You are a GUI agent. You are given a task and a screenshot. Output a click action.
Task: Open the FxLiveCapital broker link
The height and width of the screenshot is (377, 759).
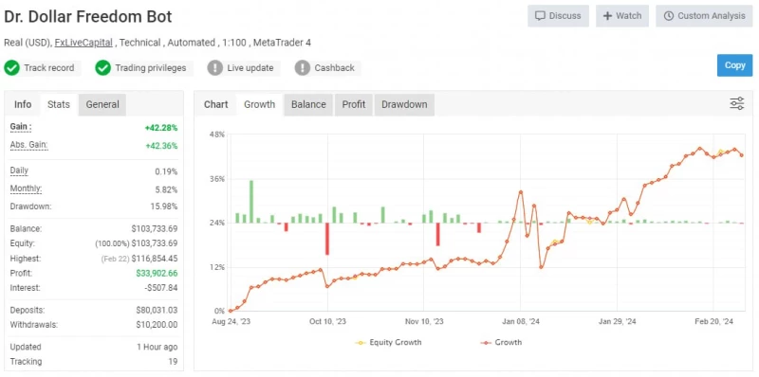pos(83,43)
